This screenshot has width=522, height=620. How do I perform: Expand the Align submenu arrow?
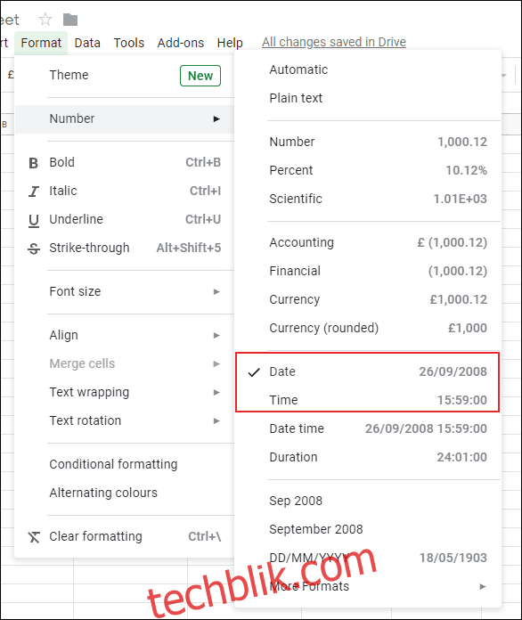[x=216, y=335]
